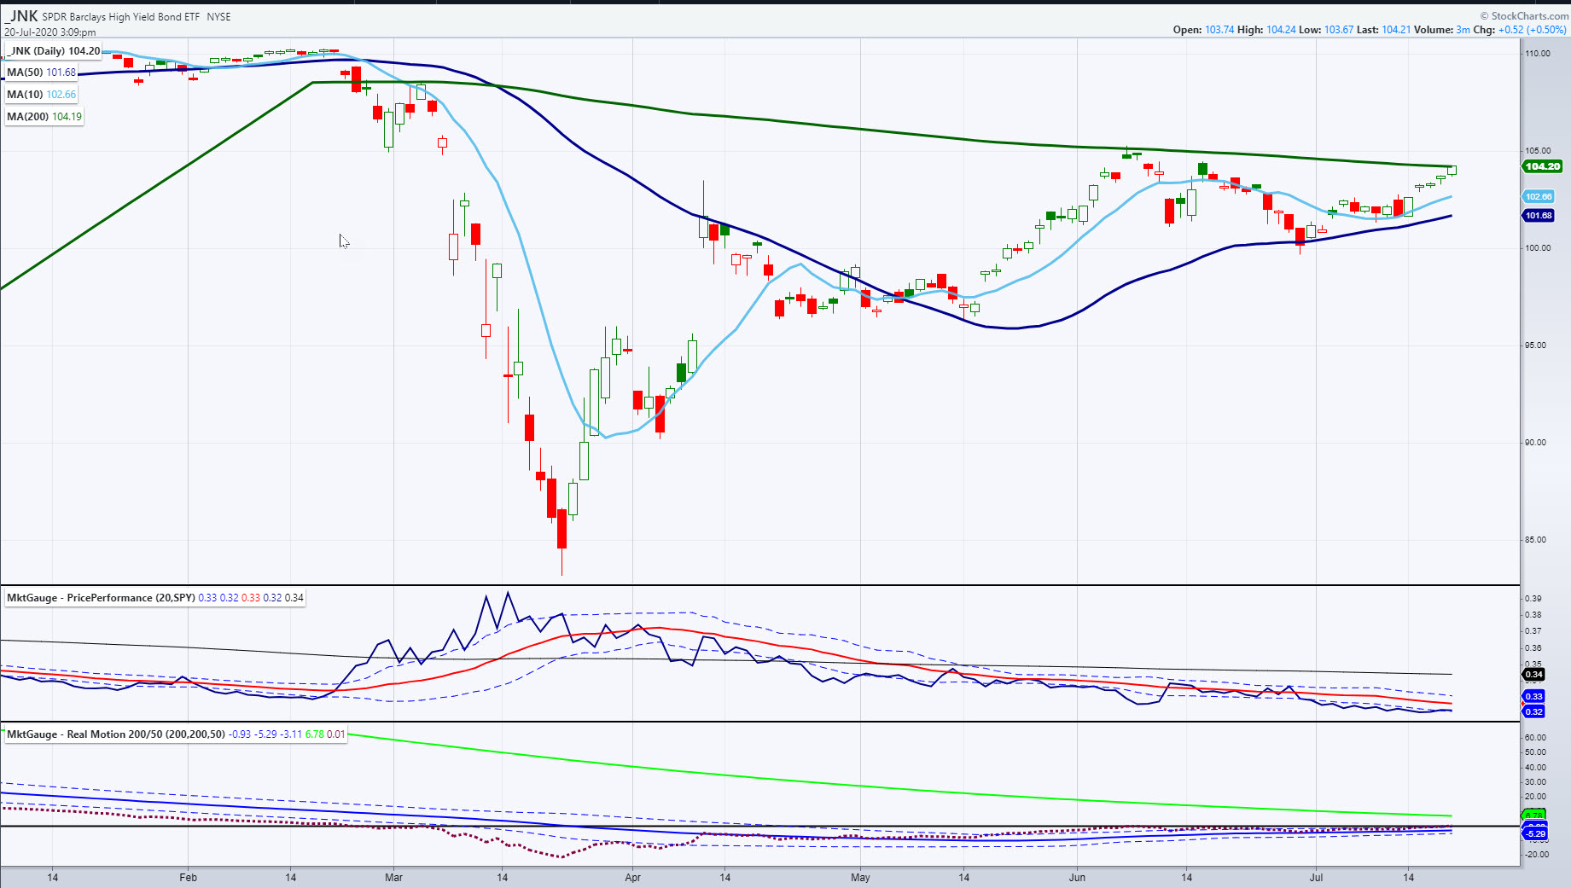Click Mar on the date axis
The height and width of the screenshot is (888, 1571).
(393, 877)
